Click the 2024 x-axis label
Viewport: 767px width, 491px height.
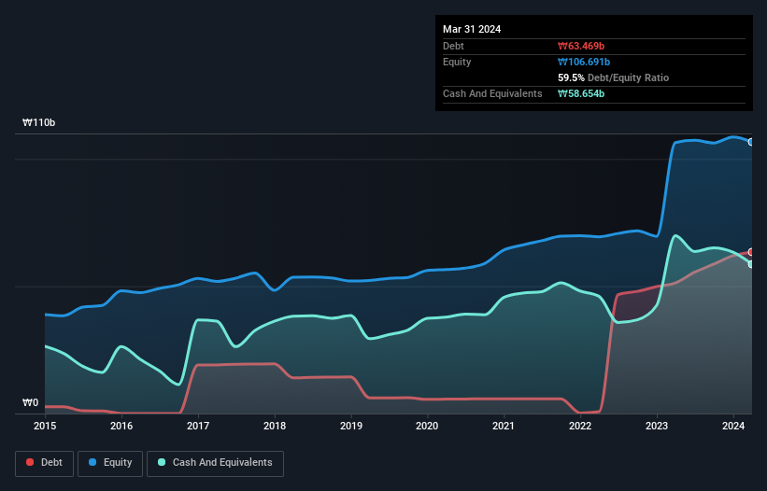click(733, 426)
